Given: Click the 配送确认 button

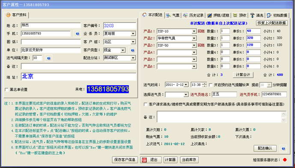Looking at the screenshot, I should (x=265, y=148).
